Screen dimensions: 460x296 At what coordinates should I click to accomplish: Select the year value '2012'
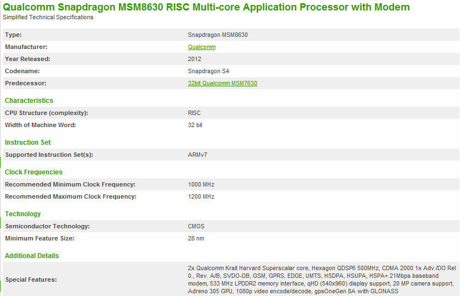click(195, 59)
